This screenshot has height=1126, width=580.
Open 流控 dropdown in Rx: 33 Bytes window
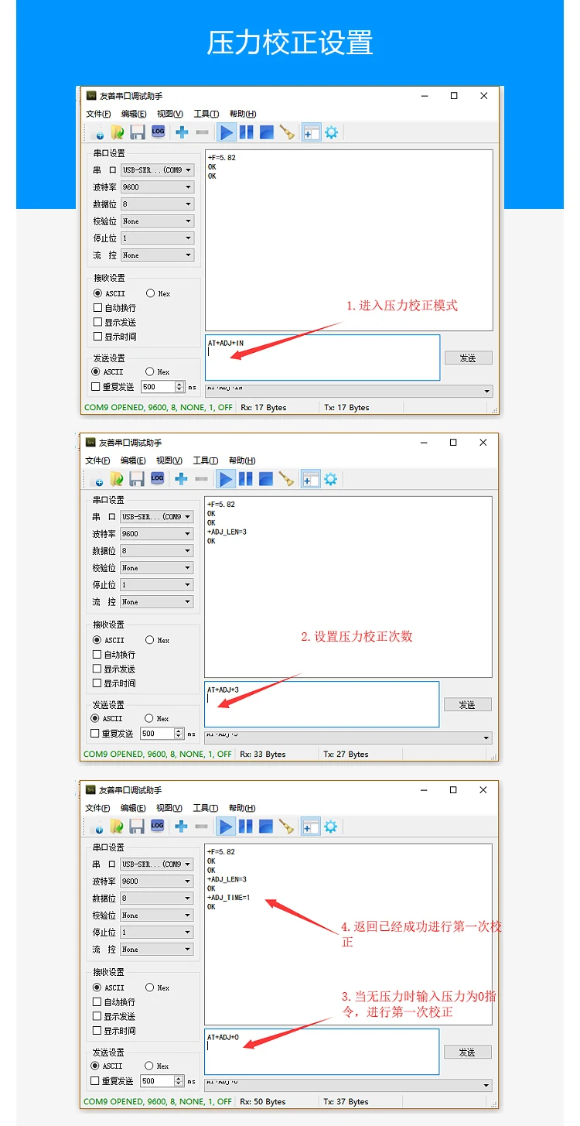tap(157, 602)
